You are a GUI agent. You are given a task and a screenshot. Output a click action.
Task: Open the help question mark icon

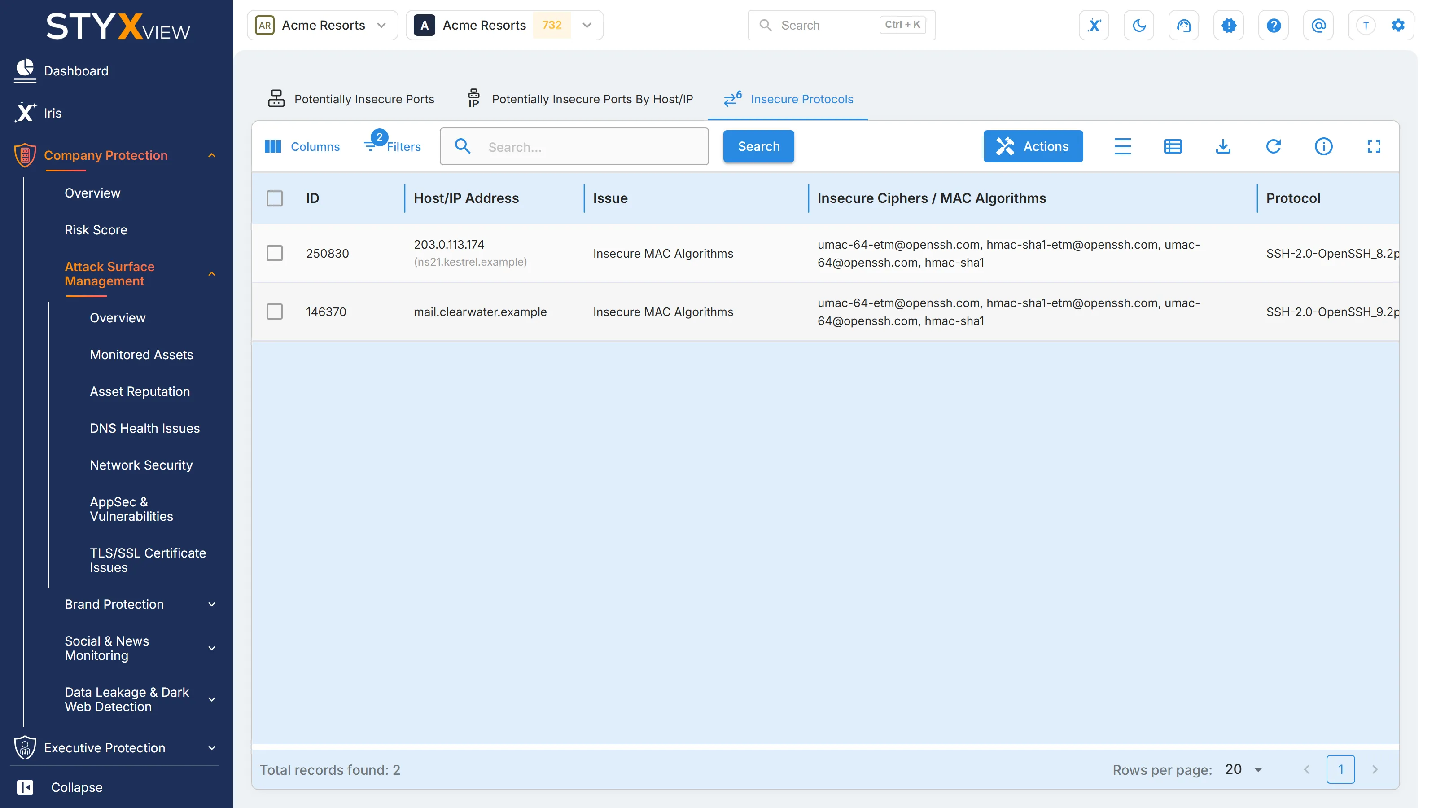point(1273,25)
